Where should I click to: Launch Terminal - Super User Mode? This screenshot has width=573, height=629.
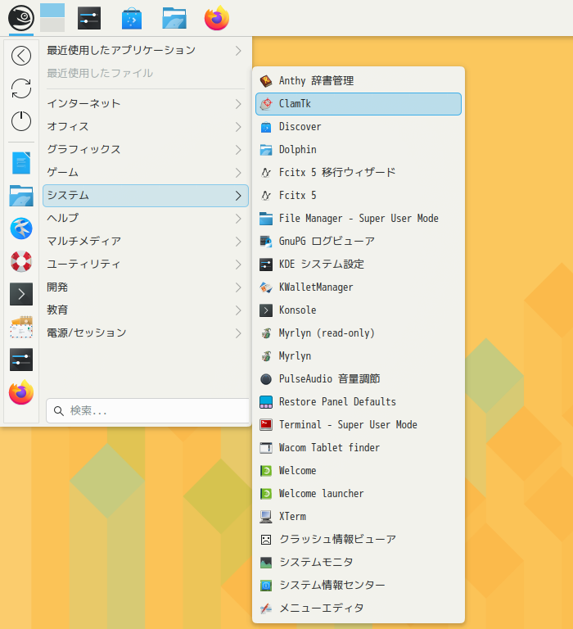click(359, 425)
